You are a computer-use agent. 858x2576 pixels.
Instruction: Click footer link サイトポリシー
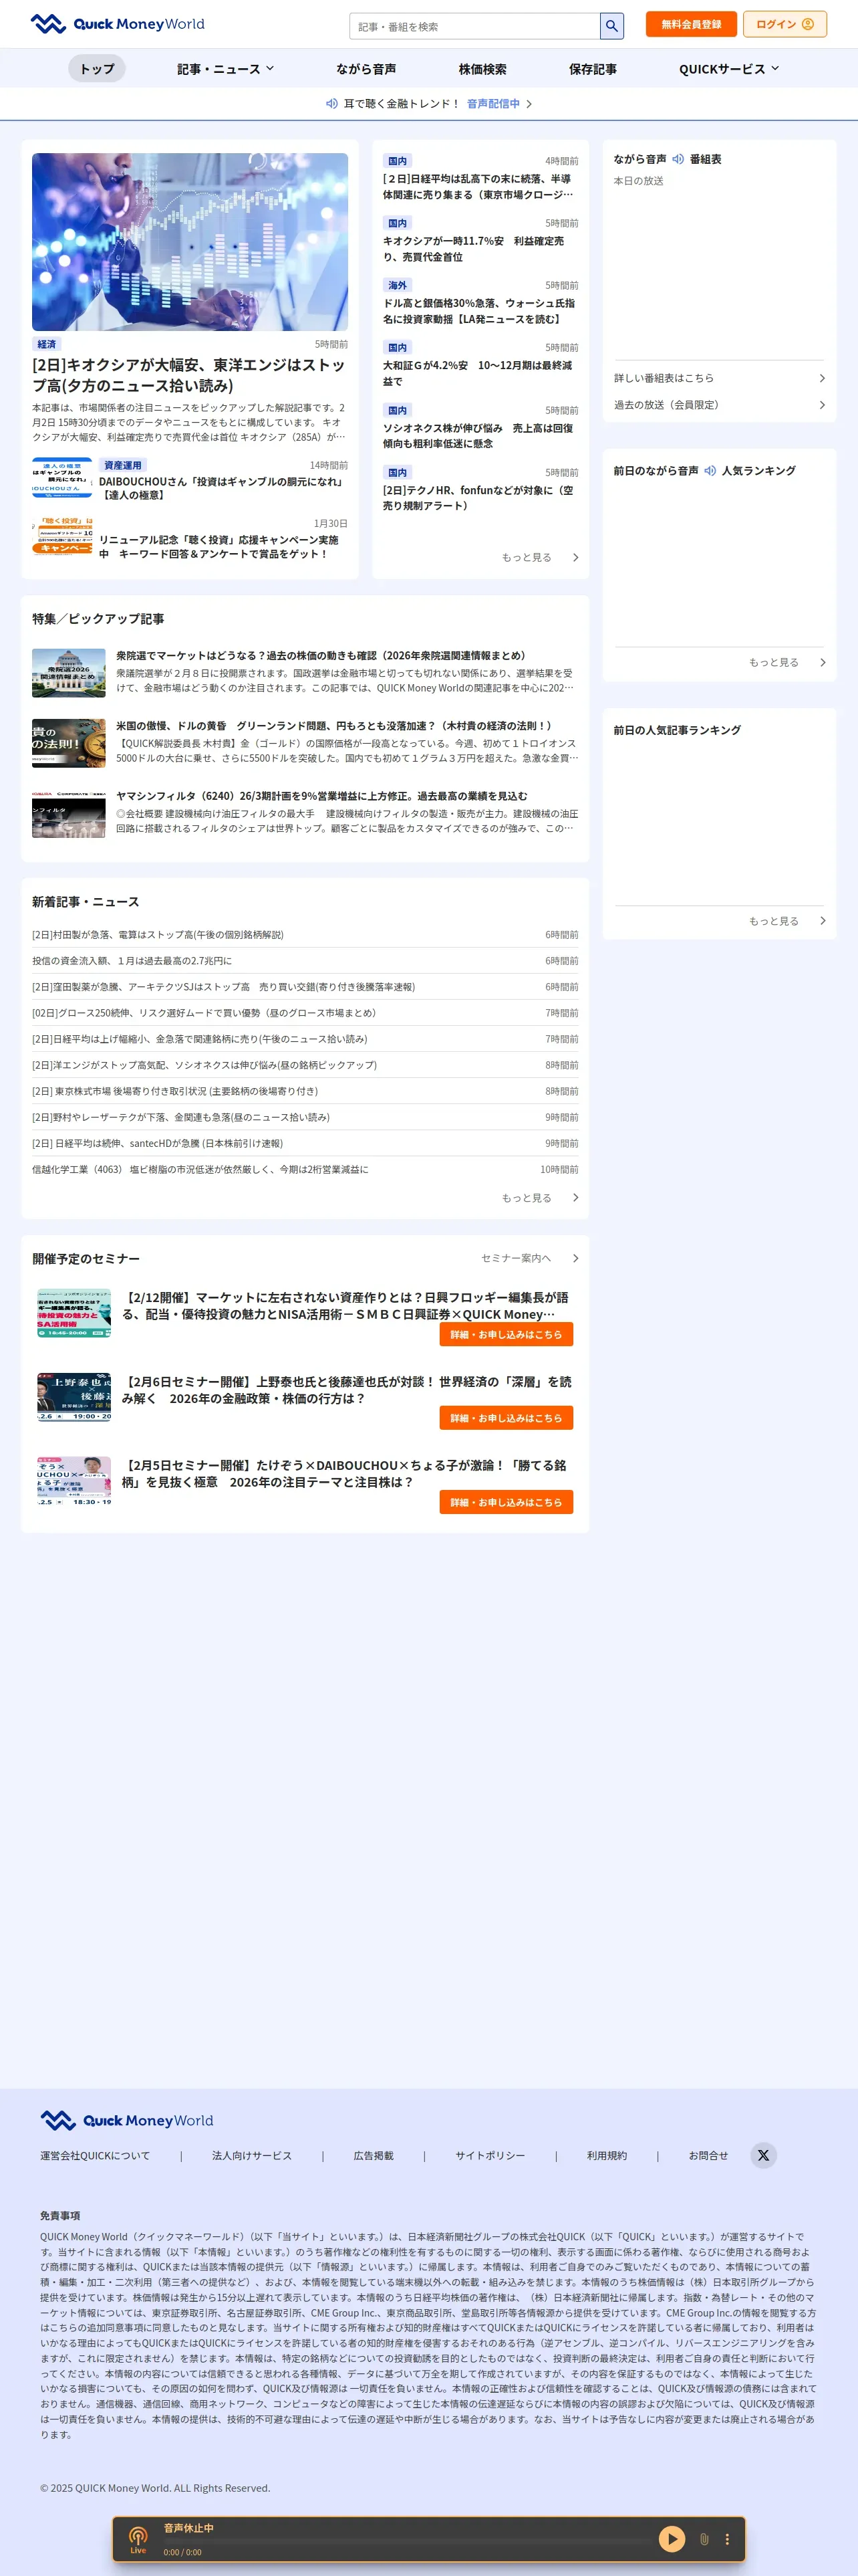pos(490,2155)
